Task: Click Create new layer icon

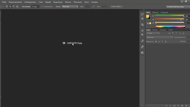Action: tap(186, 106)
